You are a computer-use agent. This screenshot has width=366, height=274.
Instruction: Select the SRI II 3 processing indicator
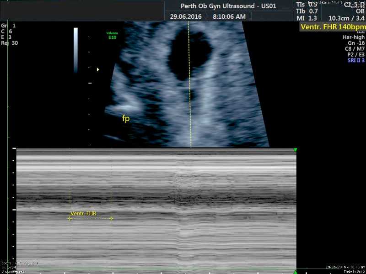[x=355, y=60]
